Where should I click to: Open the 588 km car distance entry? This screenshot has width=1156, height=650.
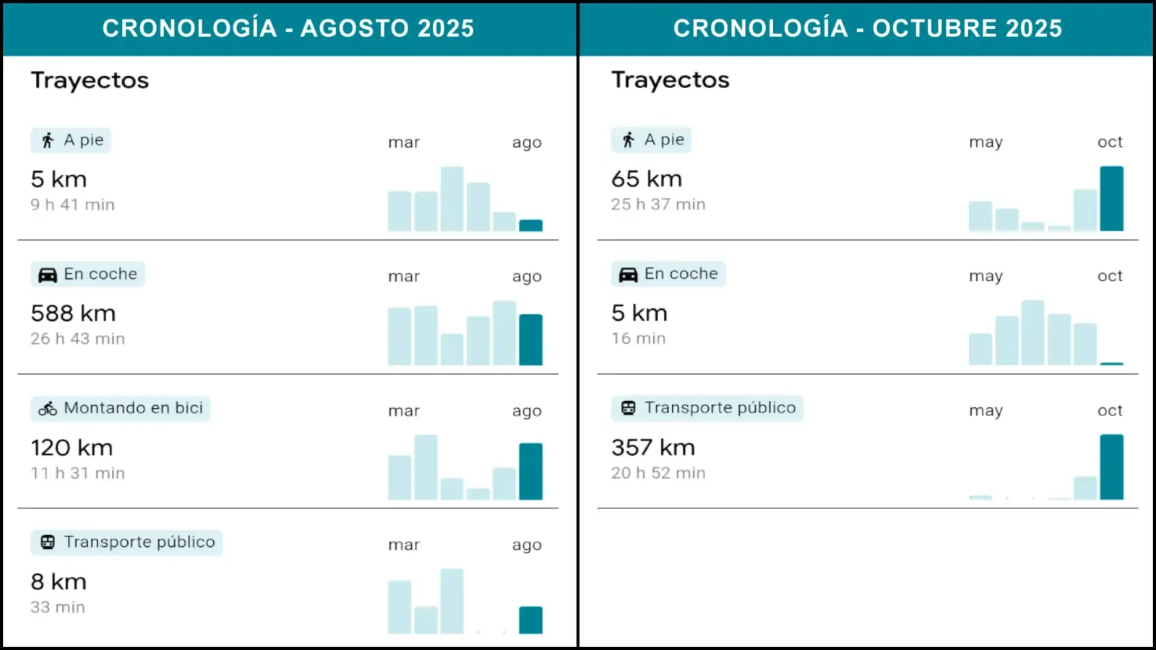(x=73, y=313)
